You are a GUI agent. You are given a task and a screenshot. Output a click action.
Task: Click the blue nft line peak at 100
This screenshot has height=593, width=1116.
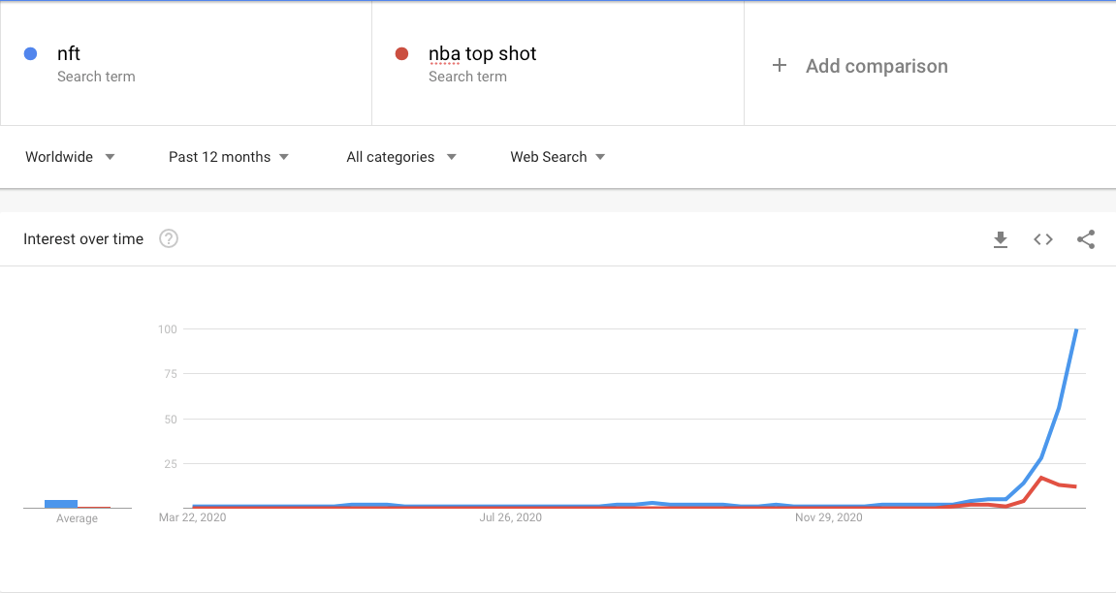pyautogui.click(x=1076, y=330)
